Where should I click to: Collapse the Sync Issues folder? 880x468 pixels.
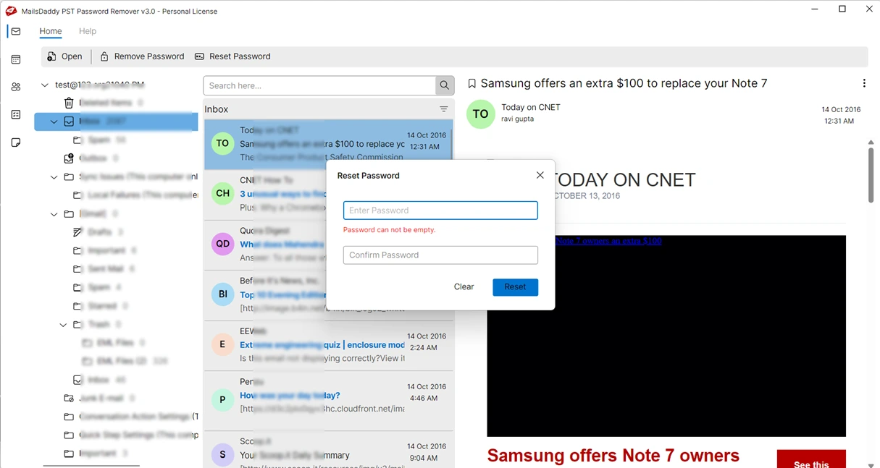tap(54, 176)
